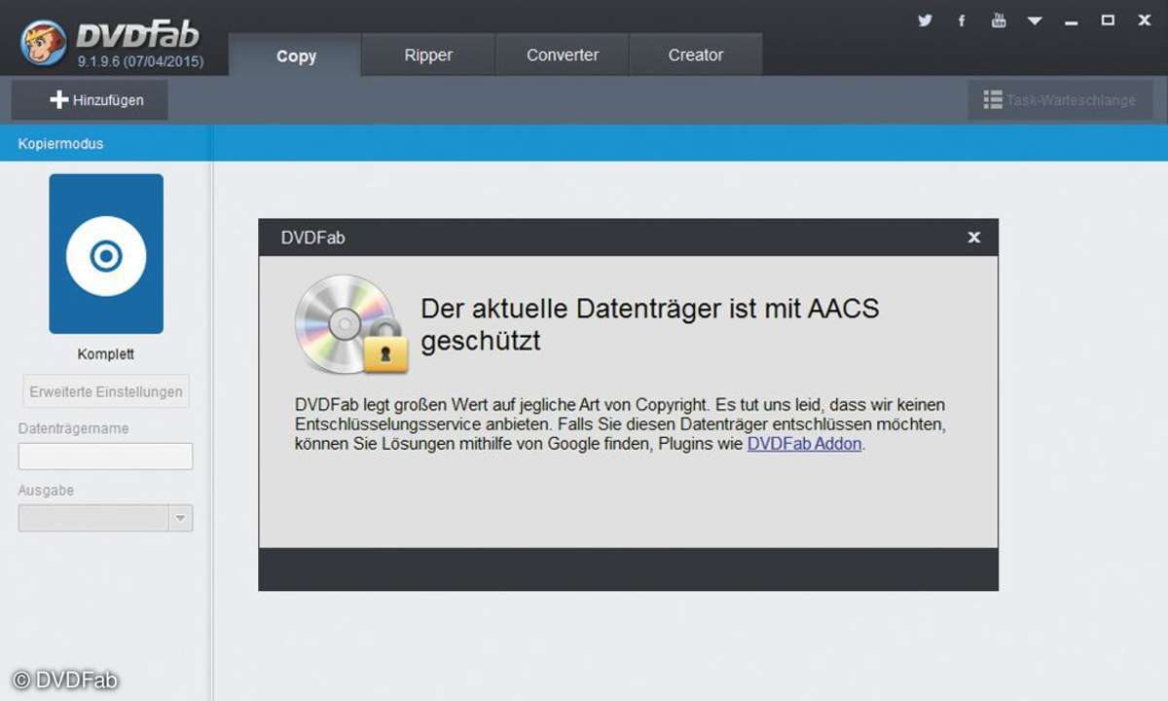Open the Task-Warteschlange queue

(x=1059, y=100)
